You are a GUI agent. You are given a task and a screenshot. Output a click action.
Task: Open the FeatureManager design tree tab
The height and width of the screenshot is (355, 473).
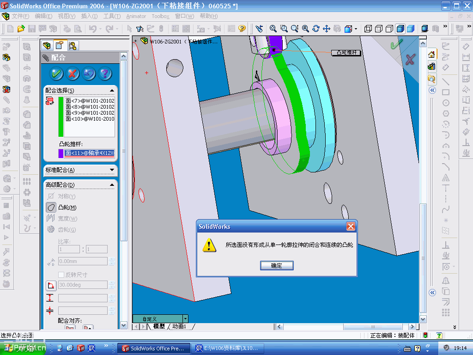[47, 45]
